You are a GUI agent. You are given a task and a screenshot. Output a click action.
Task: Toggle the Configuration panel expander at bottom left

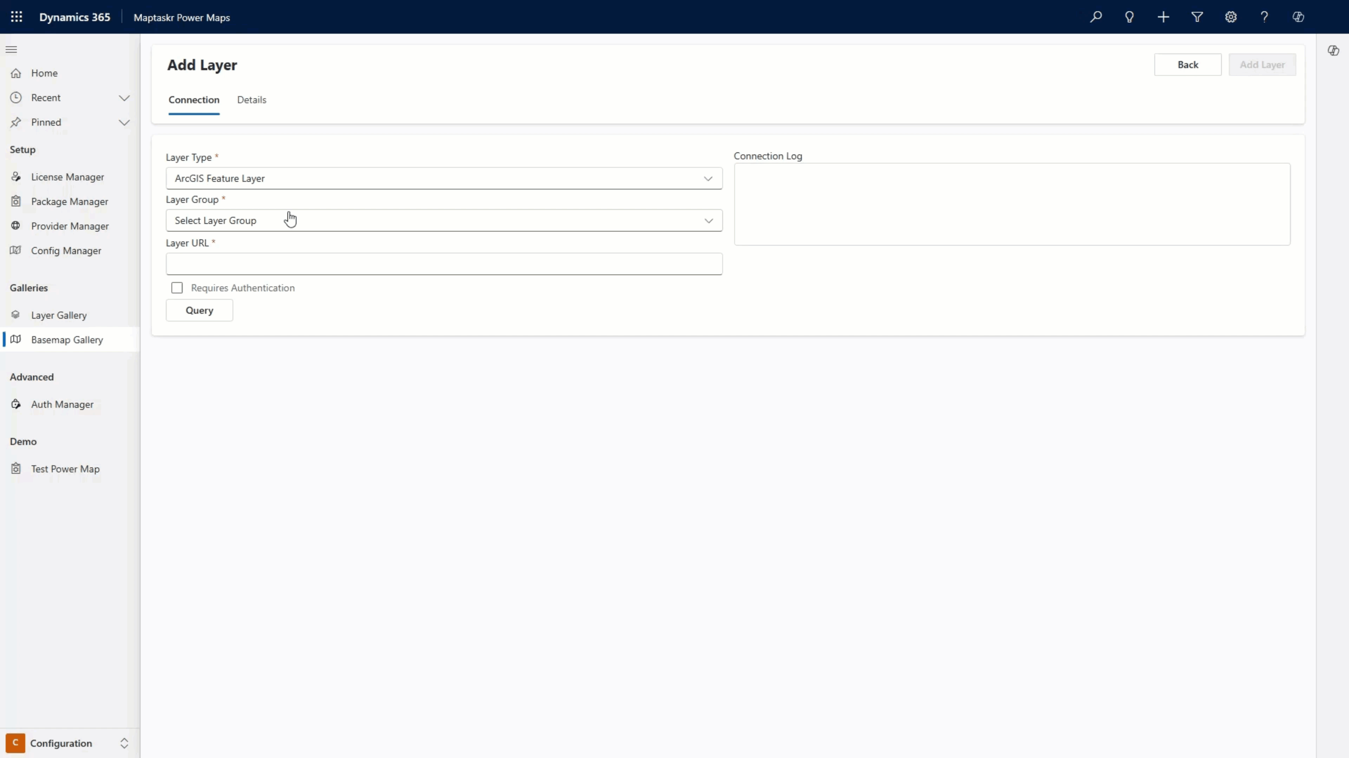[x=124, y=743]
